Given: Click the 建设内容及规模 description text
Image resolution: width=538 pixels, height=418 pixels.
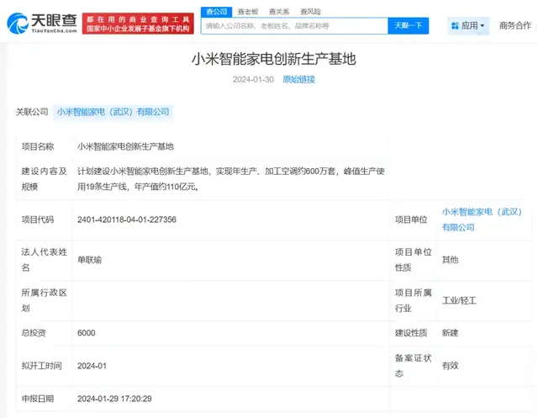Looking at the screenshot, I should [x=231, y=179].
